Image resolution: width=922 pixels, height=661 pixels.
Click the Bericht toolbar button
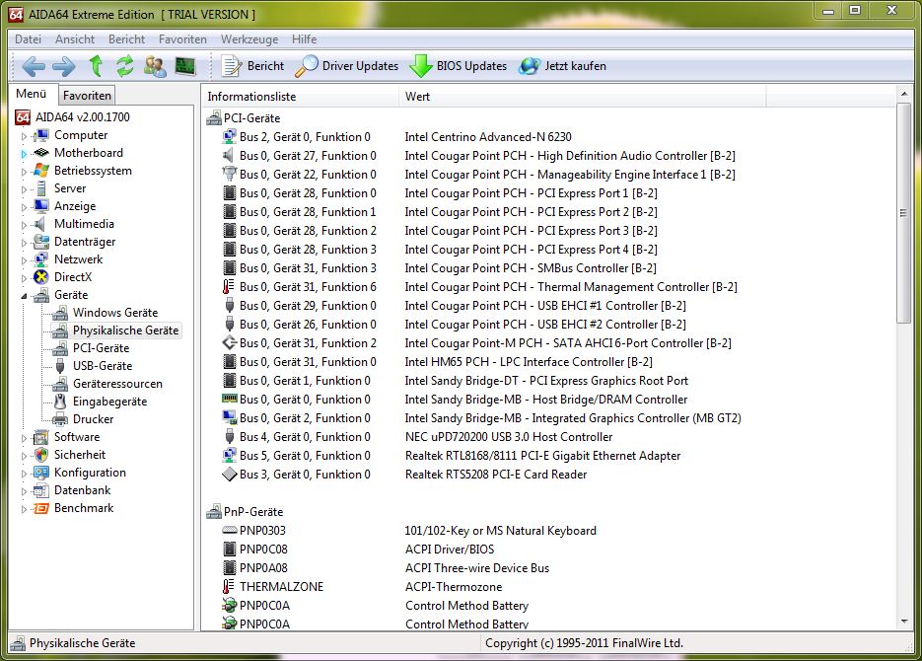pyautogui.click(x=252, y=66)
